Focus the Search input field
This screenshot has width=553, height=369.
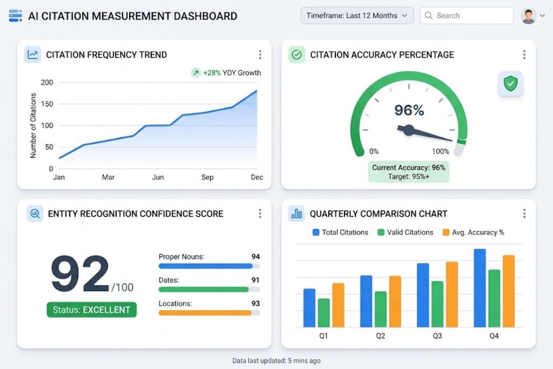pyautogui.click(x=467, y=16)
